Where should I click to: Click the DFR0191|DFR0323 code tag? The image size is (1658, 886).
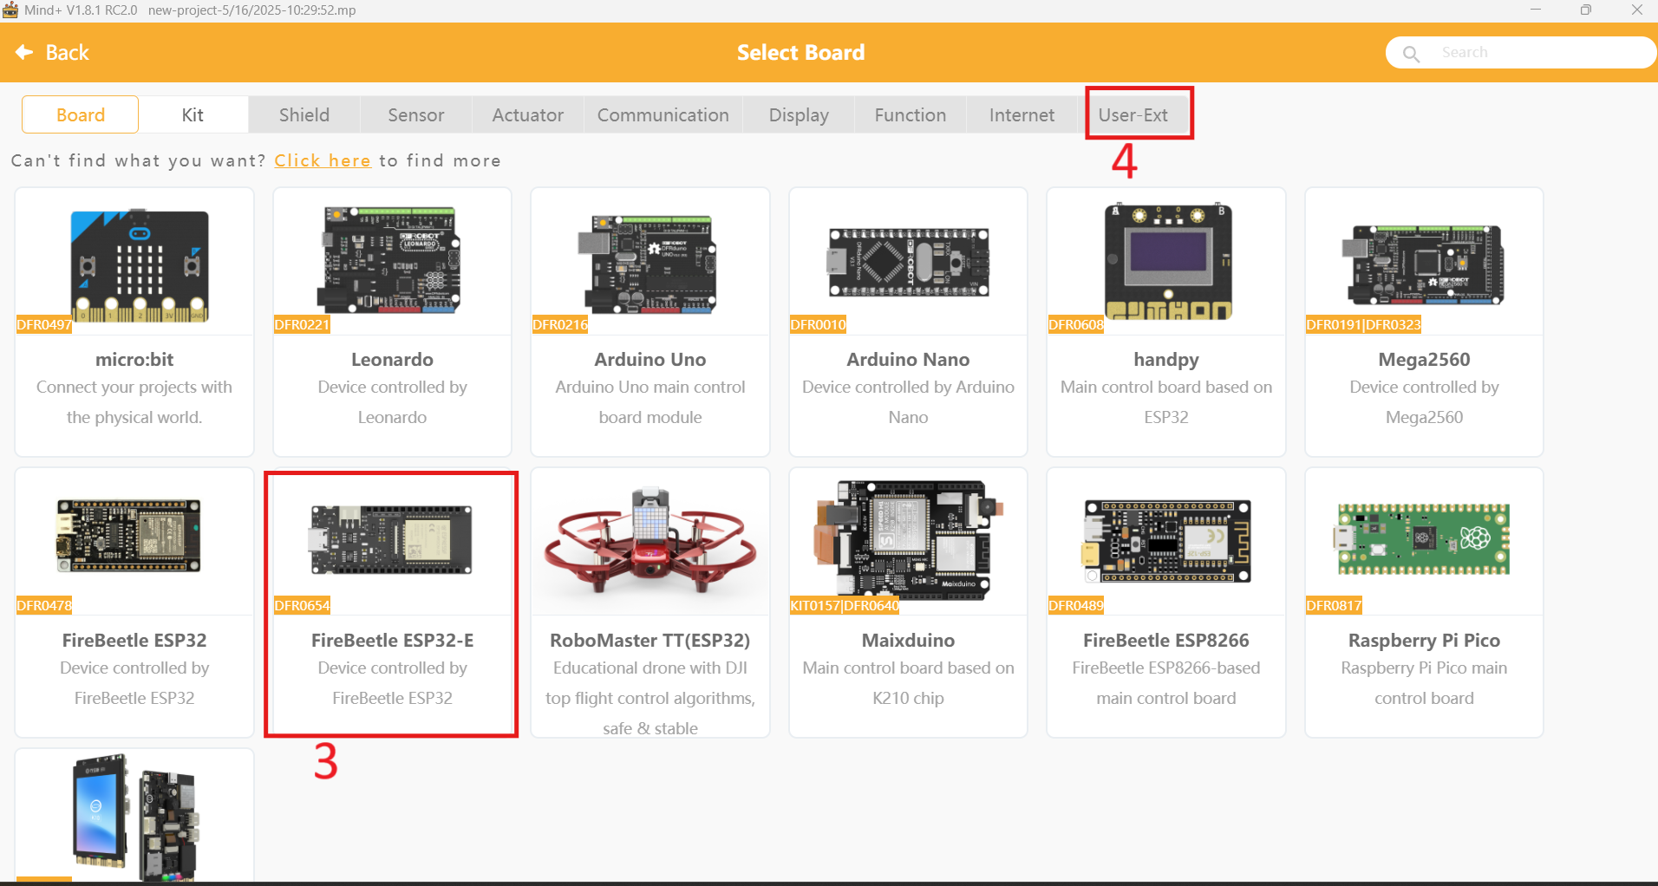1363,325
